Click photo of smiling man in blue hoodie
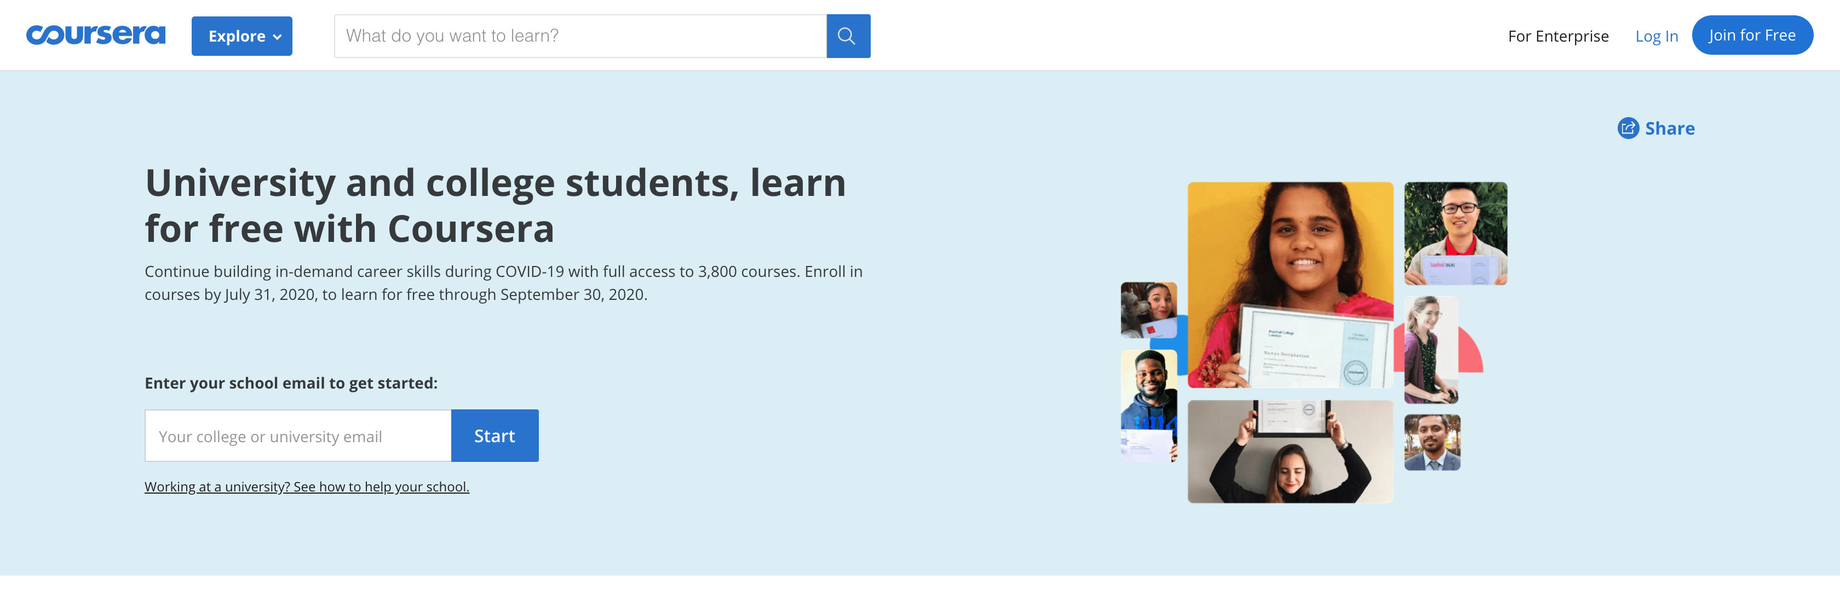The width and height of the screenshot is (1840, 602). point(1148,405)
